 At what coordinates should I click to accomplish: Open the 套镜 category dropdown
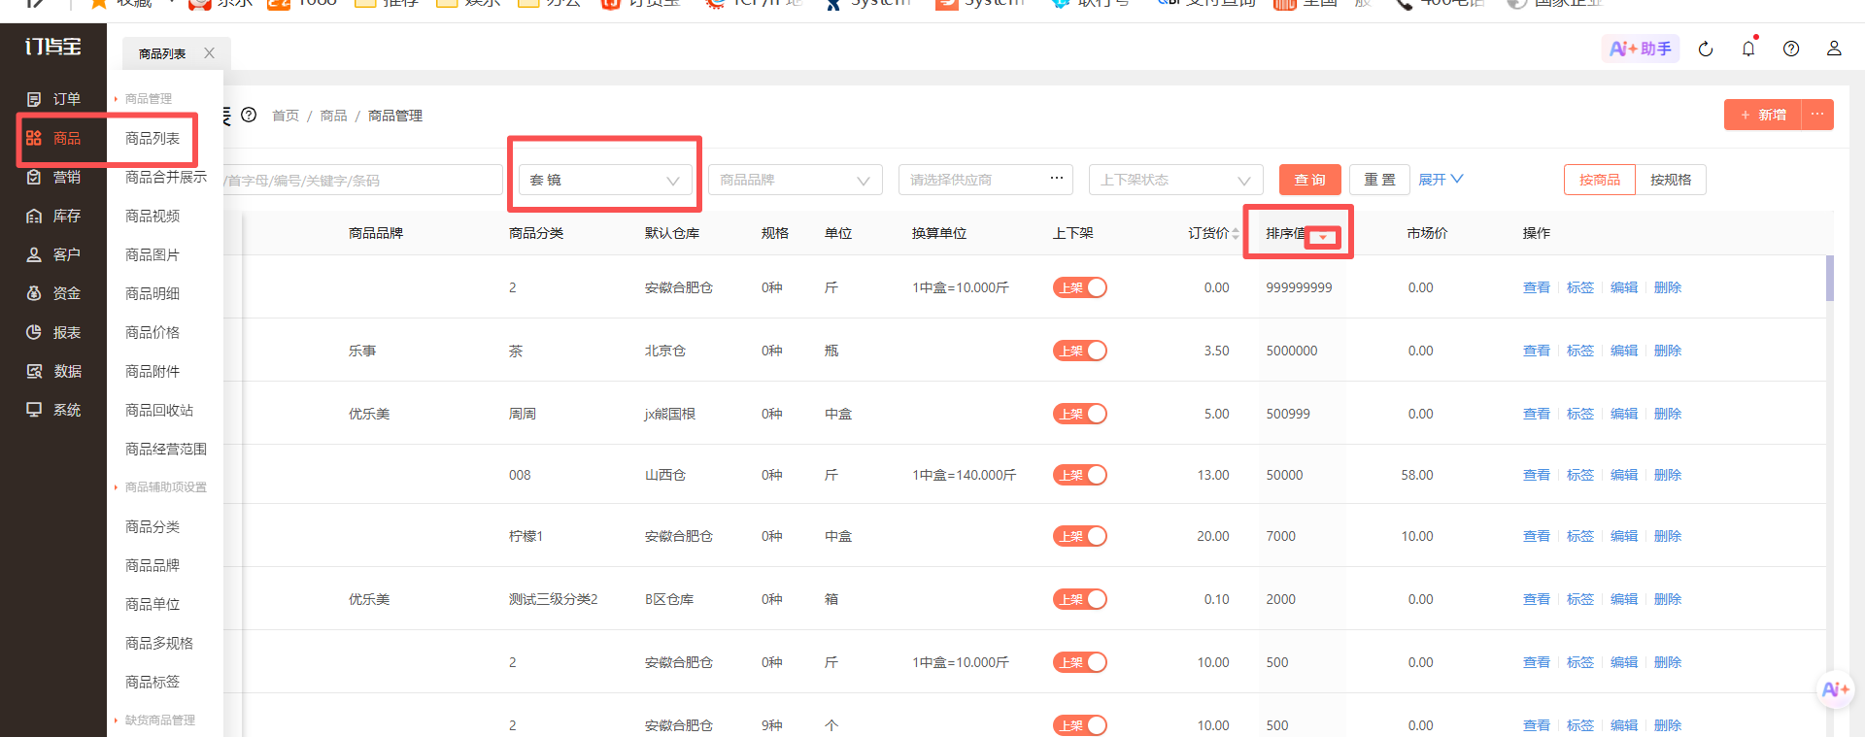click(605, 180)
